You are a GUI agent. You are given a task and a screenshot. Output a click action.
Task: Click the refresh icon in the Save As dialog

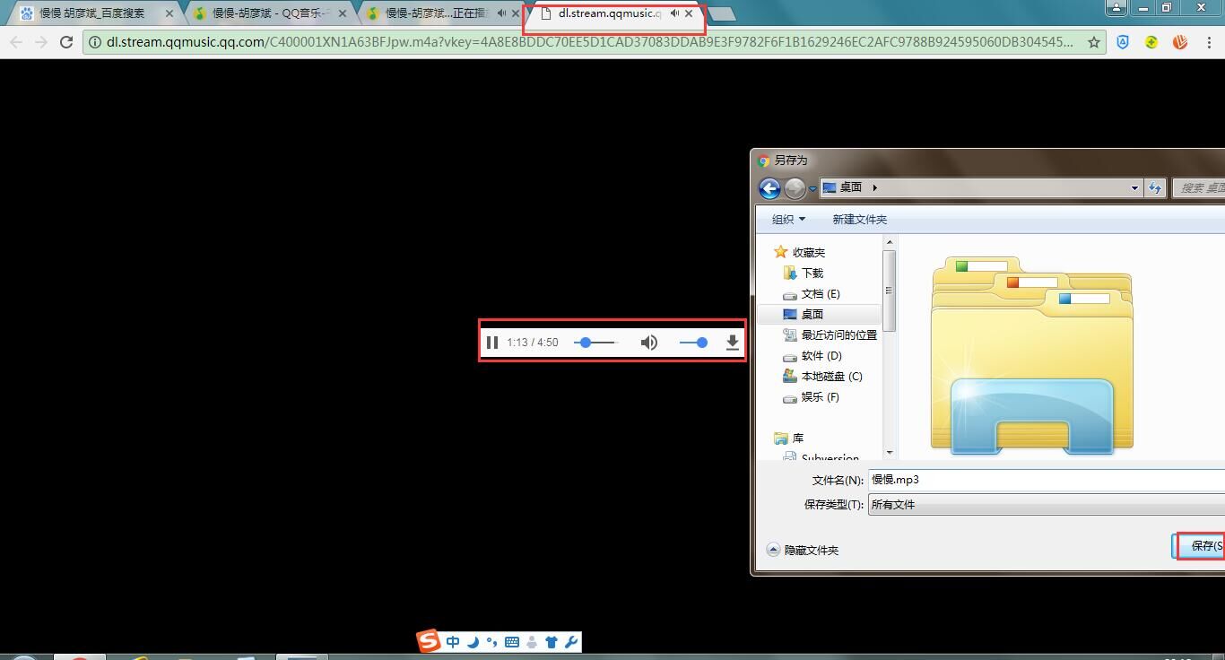pos(1156,187)
